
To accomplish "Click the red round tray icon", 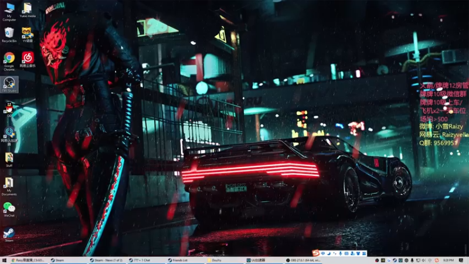I will tap(377, 260).
